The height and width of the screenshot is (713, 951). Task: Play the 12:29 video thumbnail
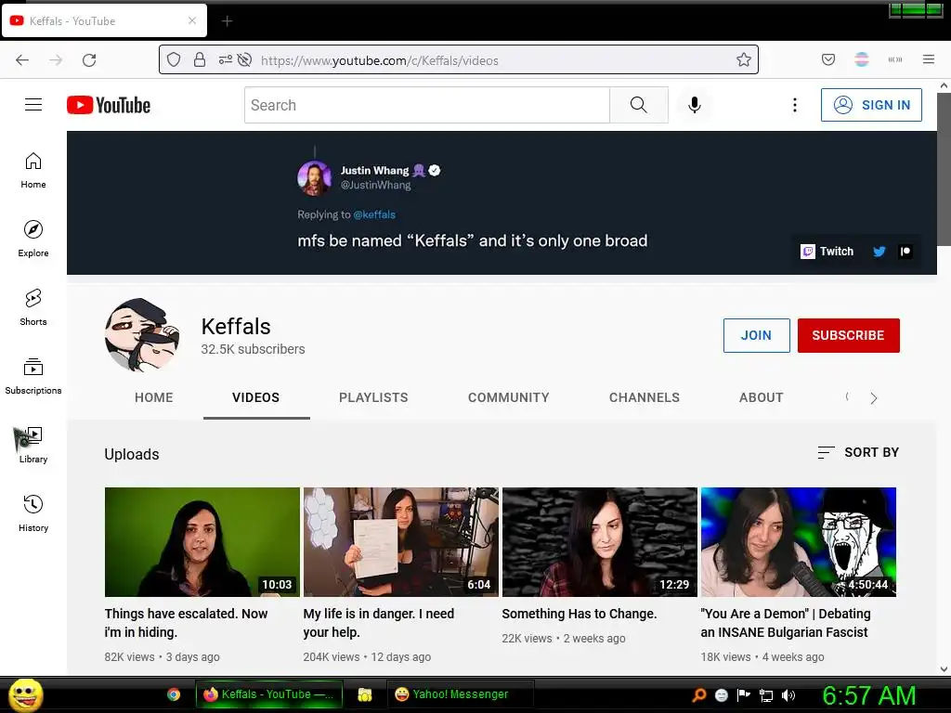(x=600, y=542)
